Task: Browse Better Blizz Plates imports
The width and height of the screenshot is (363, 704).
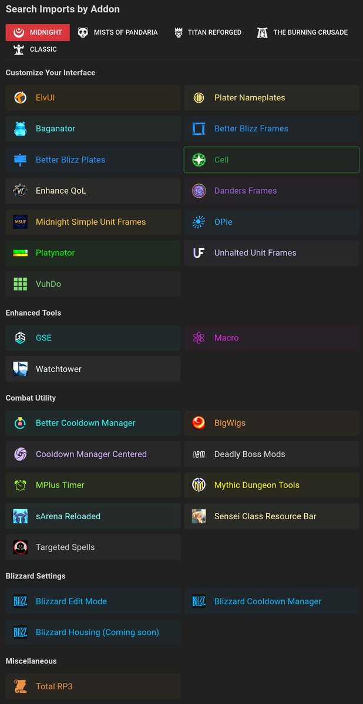Action: coord(93,160)
